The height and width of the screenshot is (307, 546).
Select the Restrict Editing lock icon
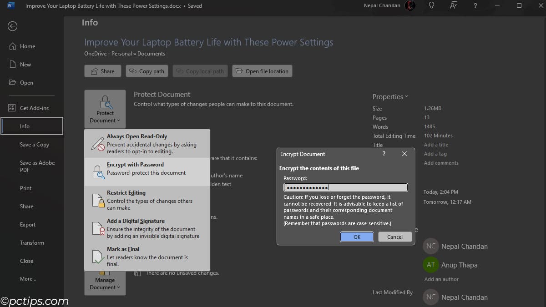click(97, 198)
